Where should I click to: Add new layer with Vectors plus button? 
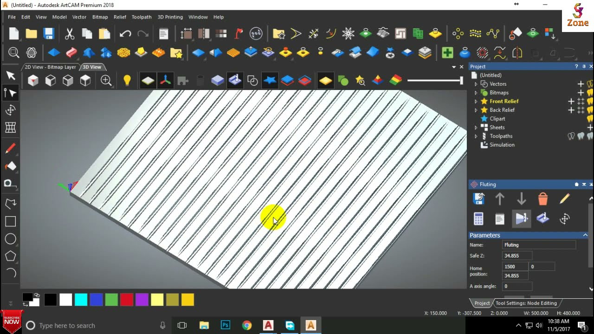[581, 84]
